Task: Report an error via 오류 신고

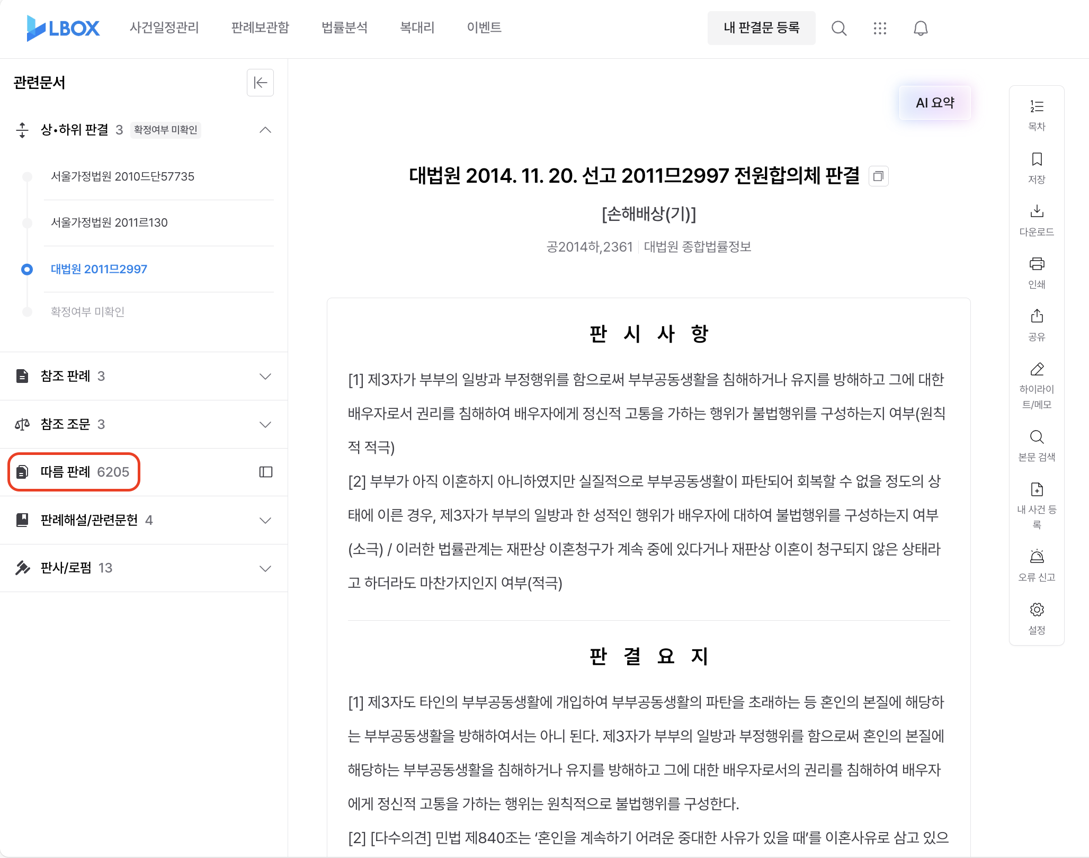Action: click(1037, 566)
